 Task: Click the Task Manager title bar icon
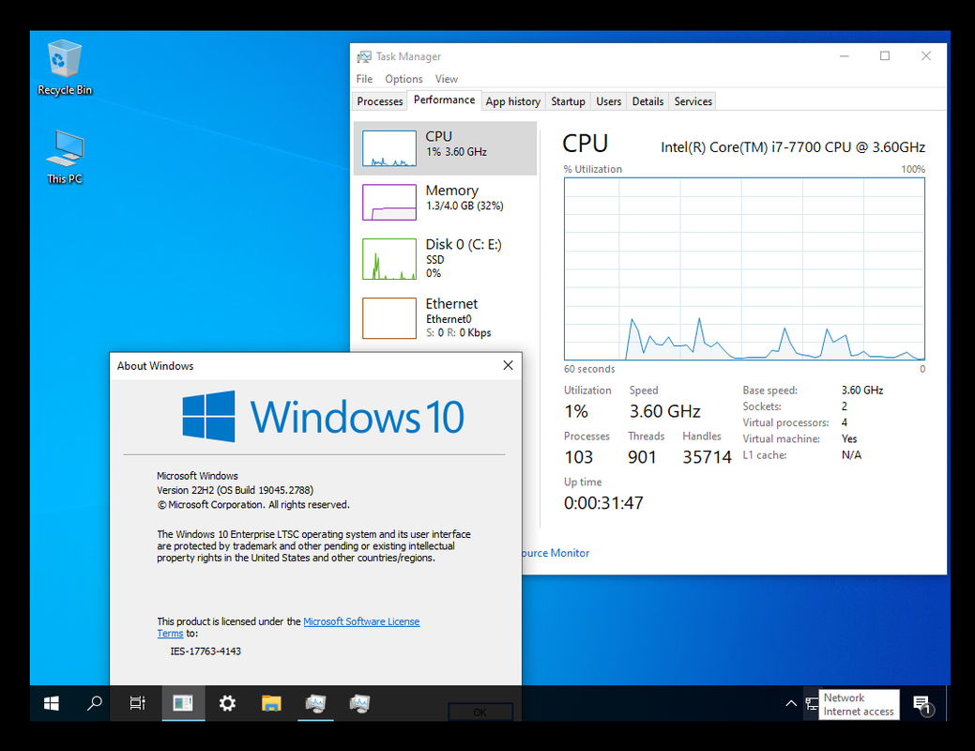point(364,56)
